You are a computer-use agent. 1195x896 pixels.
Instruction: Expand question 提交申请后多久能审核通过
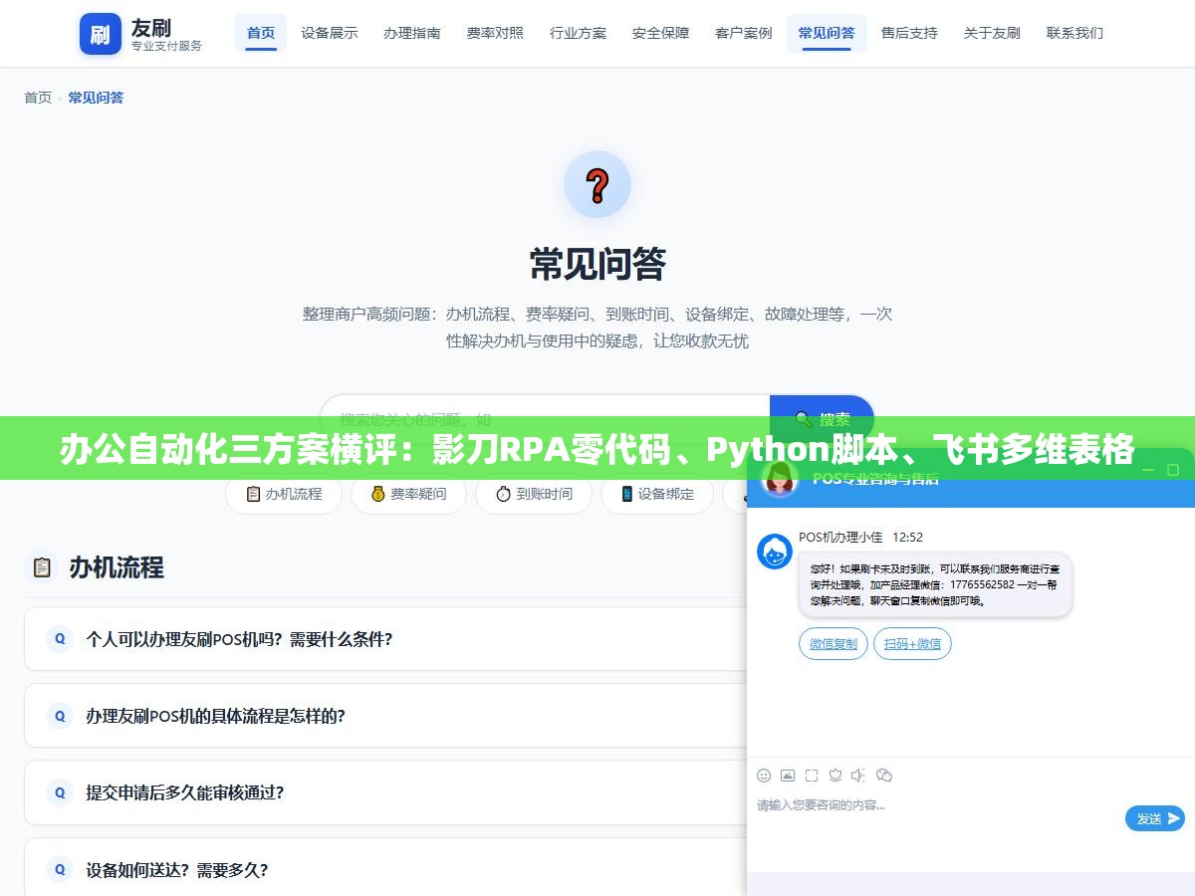click(385, 792)
